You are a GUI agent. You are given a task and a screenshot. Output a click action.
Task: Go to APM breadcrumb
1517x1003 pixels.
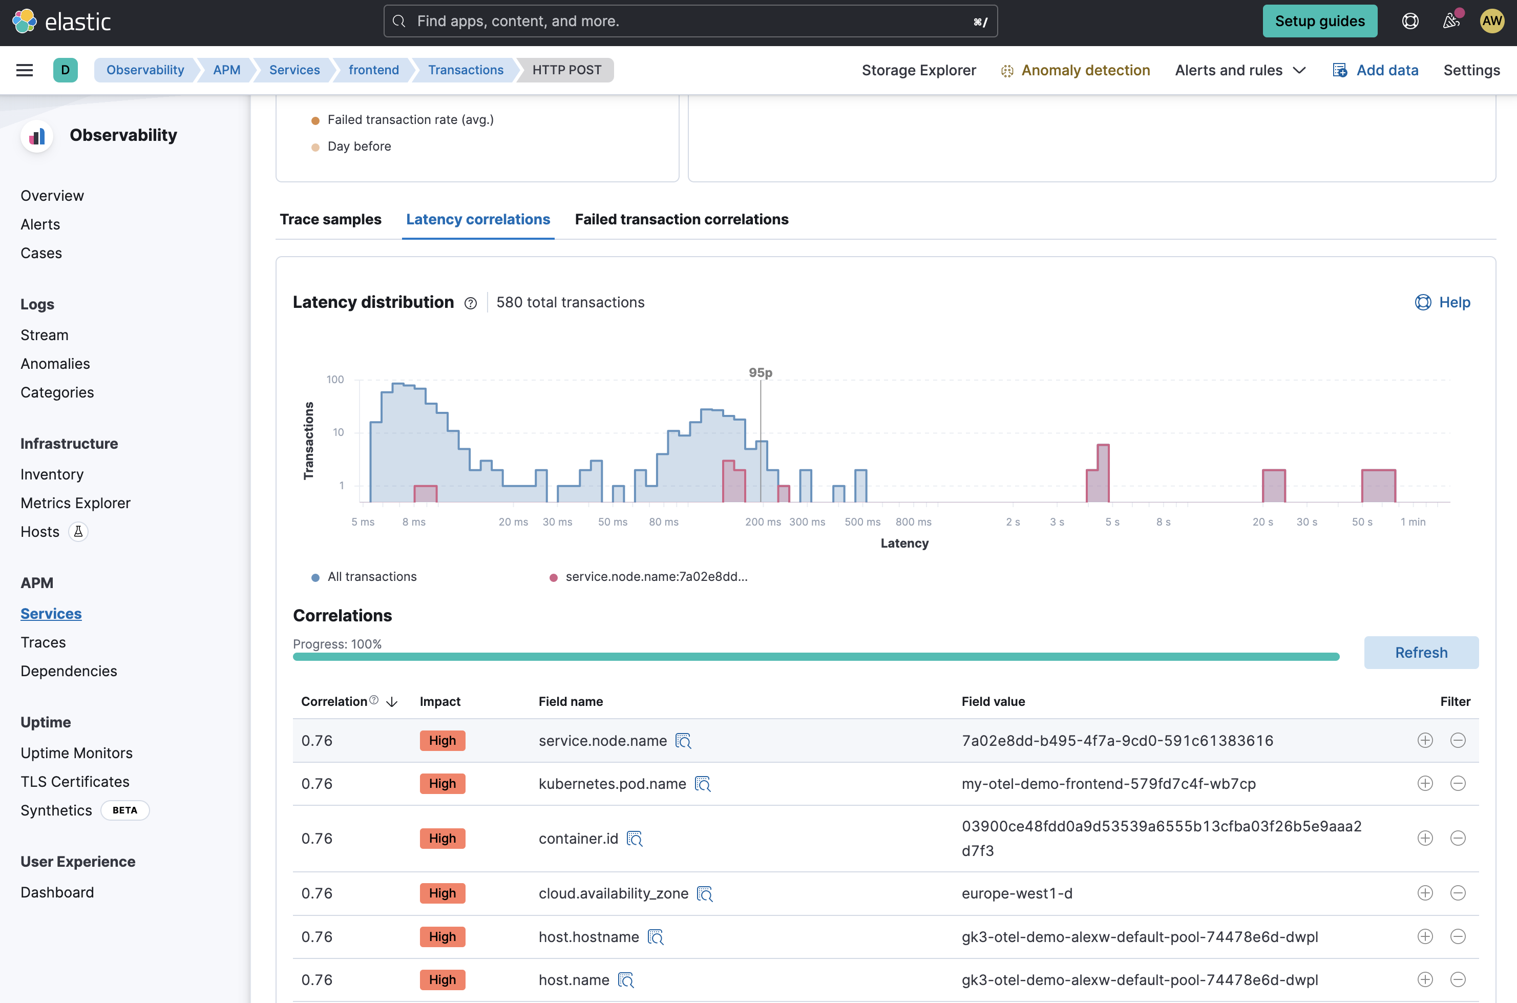pos(226,70)
